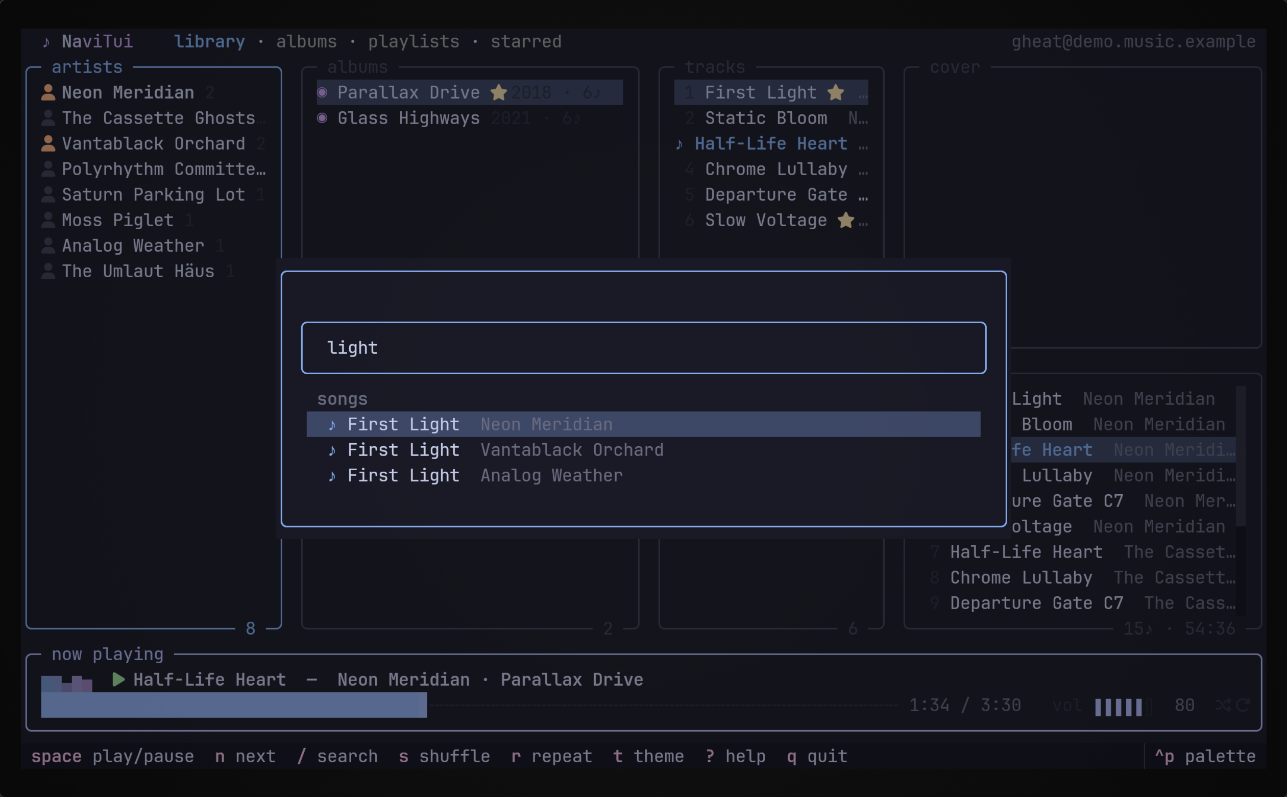Viewport: 1287px width, 797px height.
Task: Toggle the star on First Light track row
Action: [836, 92]
